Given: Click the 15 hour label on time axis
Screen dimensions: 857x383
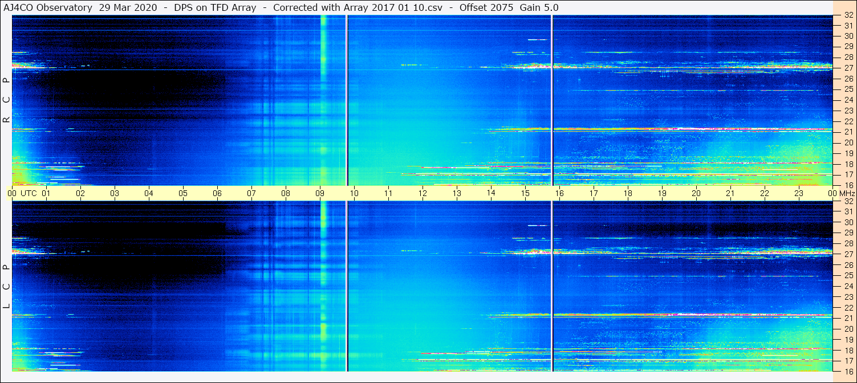Looking at the screenshot, I should [525, 193].
